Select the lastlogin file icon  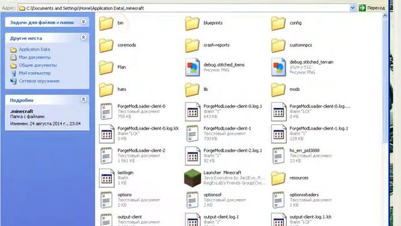[107, 178]
